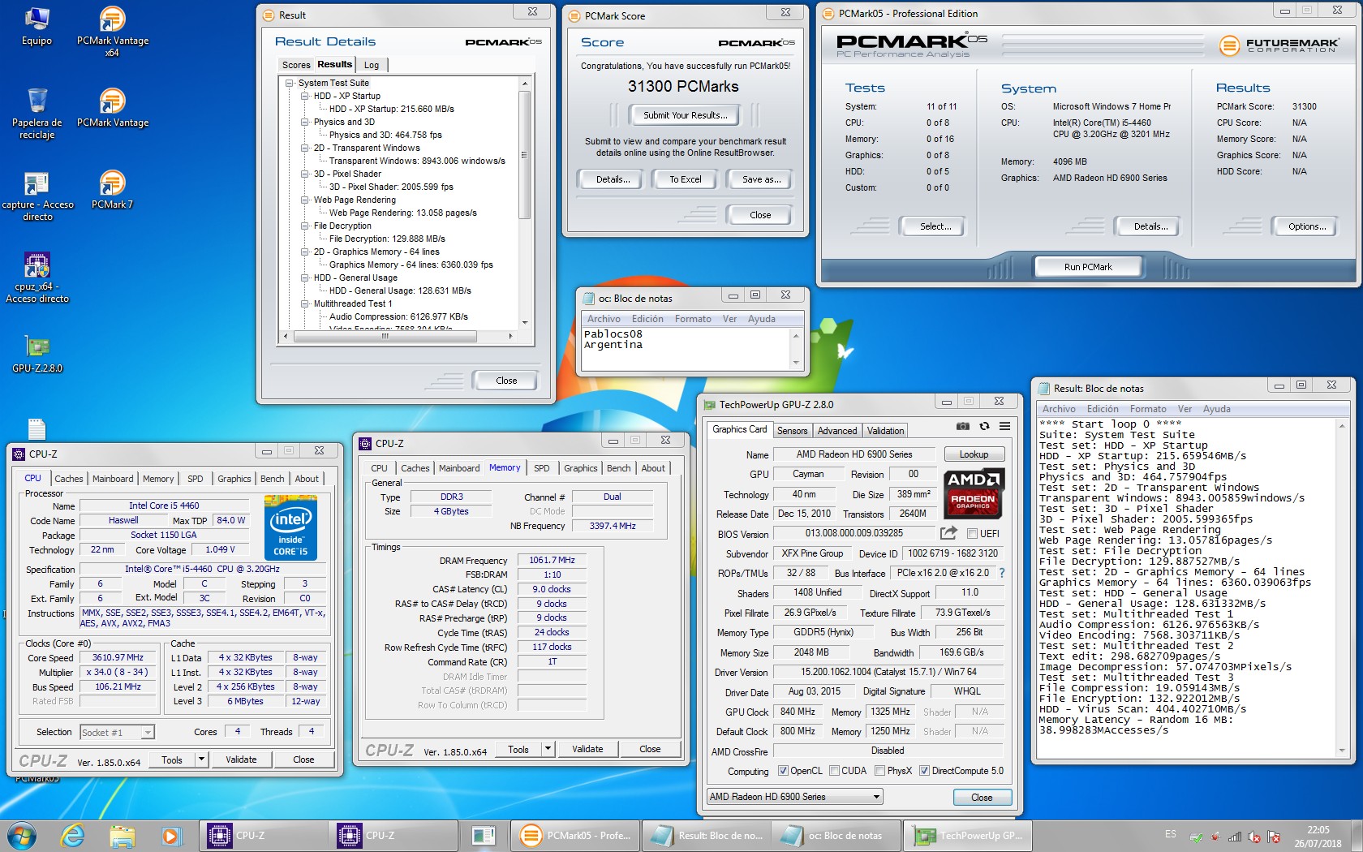Collapse the HDD - XP Startup node
1363x852 pixels.
point(305,96)
